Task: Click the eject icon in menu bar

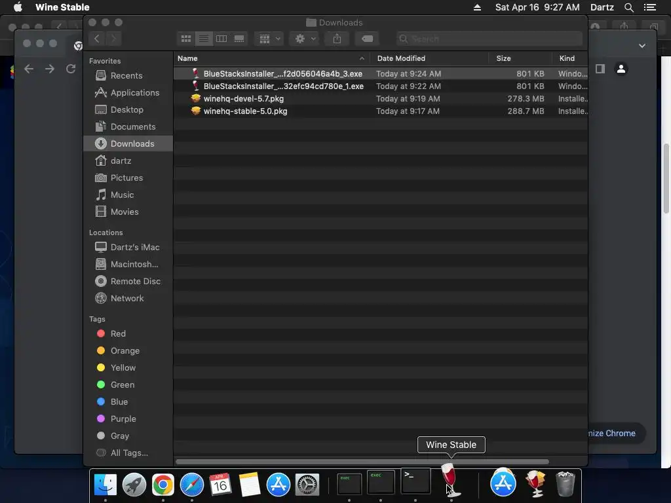Action: [x=477, y=7]
